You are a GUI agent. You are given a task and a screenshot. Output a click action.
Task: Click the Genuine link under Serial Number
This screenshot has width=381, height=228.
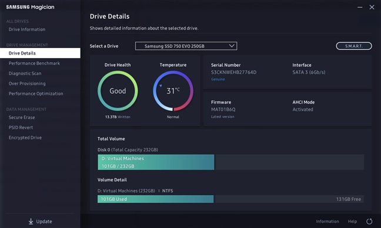coord(218,79)
